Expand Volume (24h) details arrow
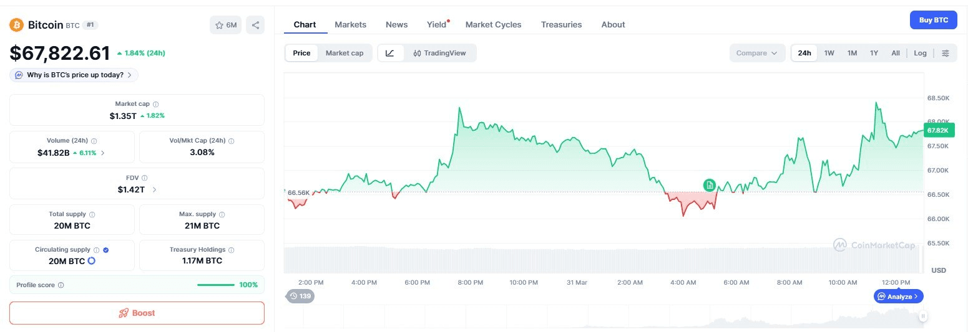Image resolution: width=968 pixels, height=332 pixels. [103, 153]
